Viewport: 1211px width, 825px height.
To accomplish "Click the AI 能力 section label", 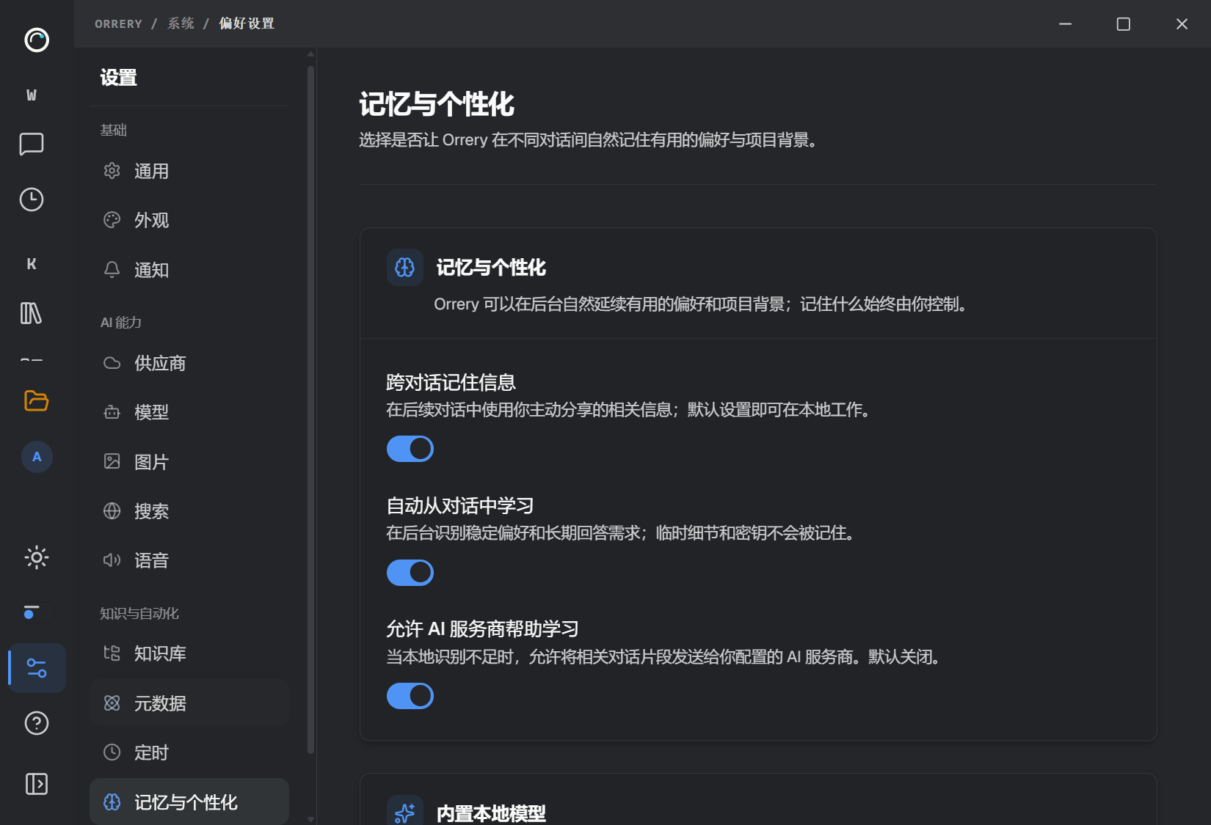I will pos(121,322).
